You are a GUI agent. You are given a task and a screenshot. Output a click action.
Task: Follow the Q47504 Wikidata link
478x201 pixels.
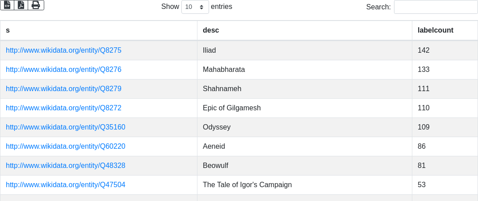pos(65,185)
